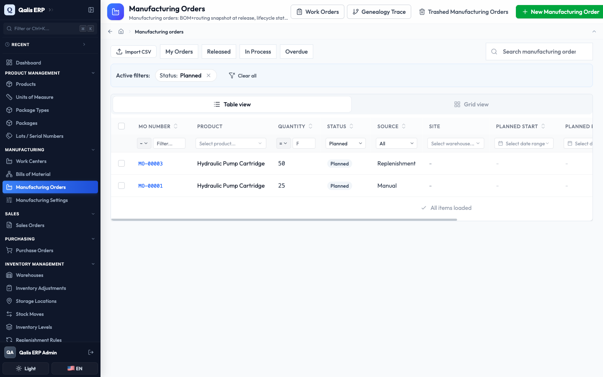Viewport: 603px width, 377px height.
Task: View Trashed Manufacturing Orders
Action: click(x=464, y=12)
